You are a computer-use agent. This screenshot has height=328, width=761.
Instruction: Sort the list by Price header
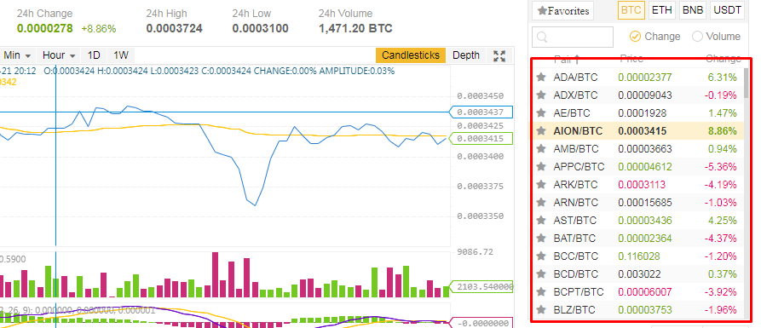pyautogui.click(x=631, y=59)
